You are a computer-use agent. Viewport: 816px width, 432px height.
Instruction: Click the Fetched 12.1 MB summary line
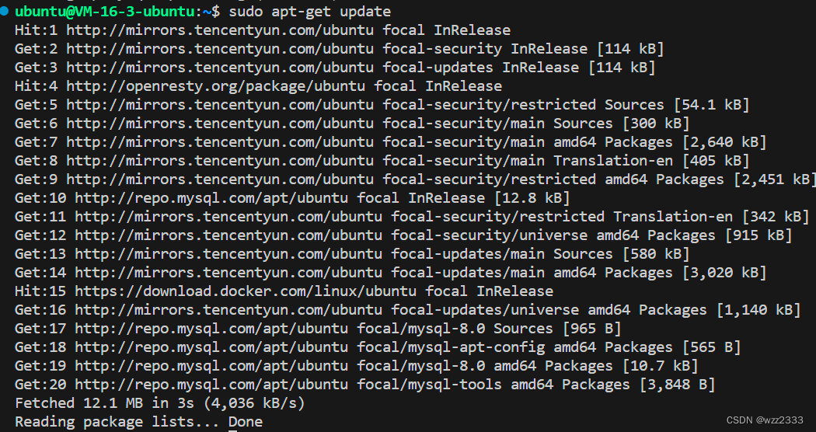[x=160, y=403]
